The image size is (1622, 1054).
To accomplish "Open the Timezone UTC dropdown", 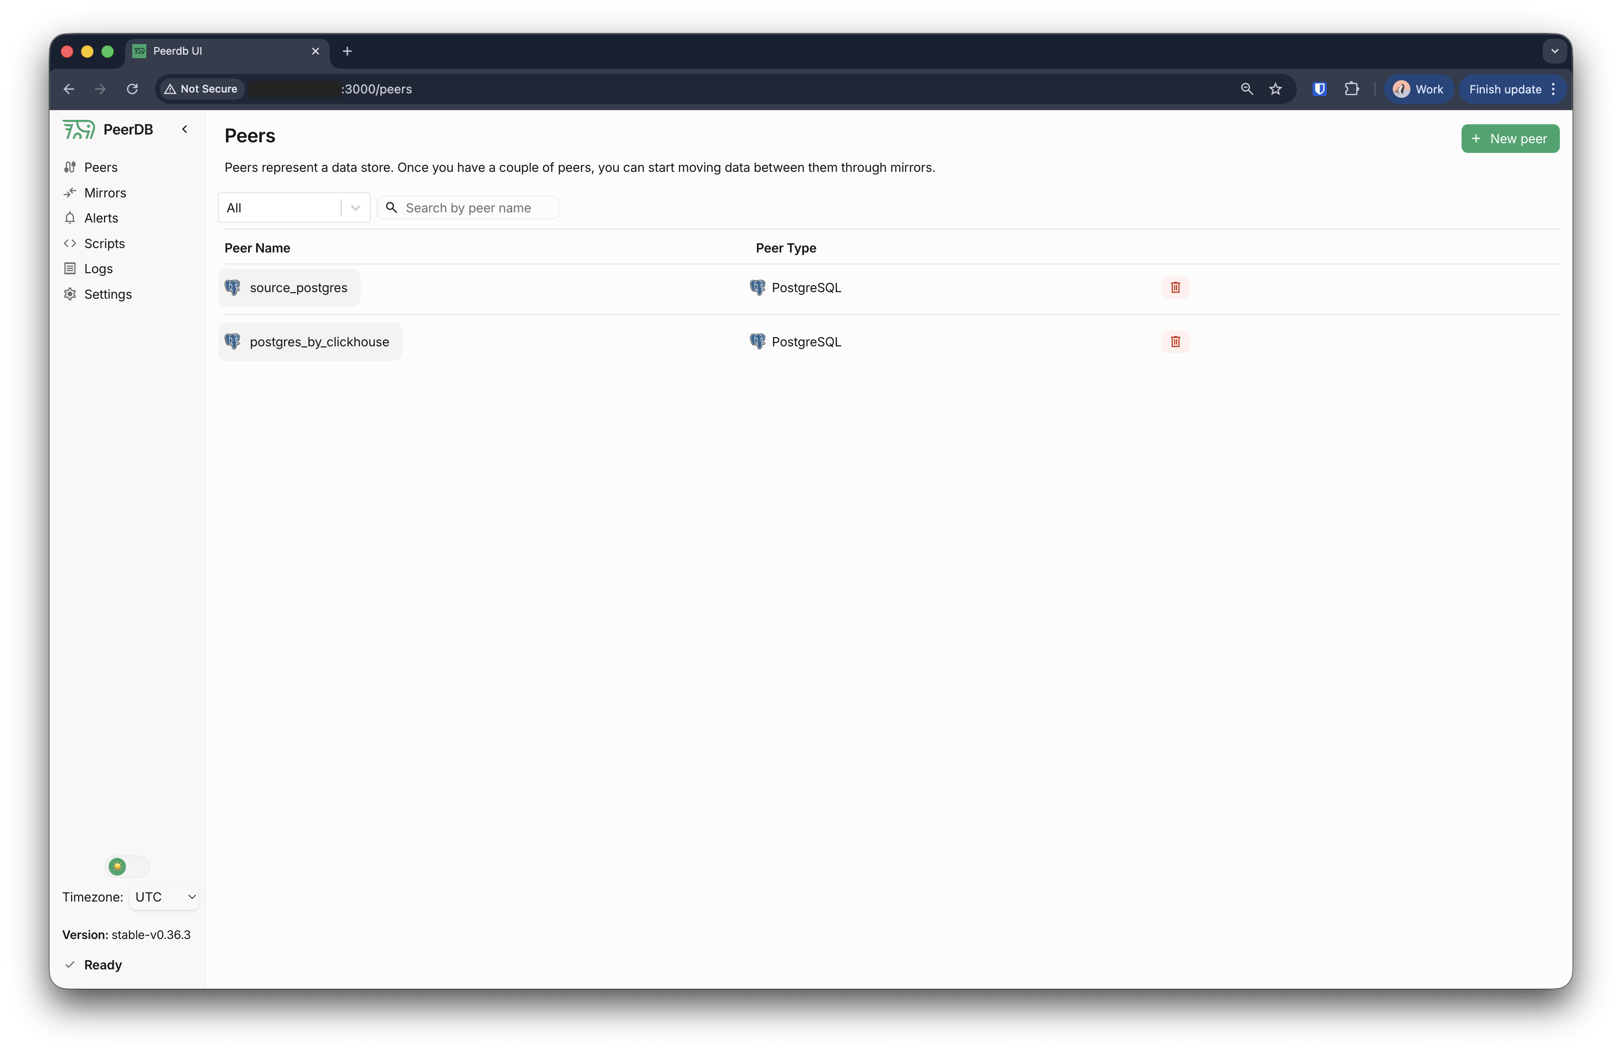I will coord(164,897).
